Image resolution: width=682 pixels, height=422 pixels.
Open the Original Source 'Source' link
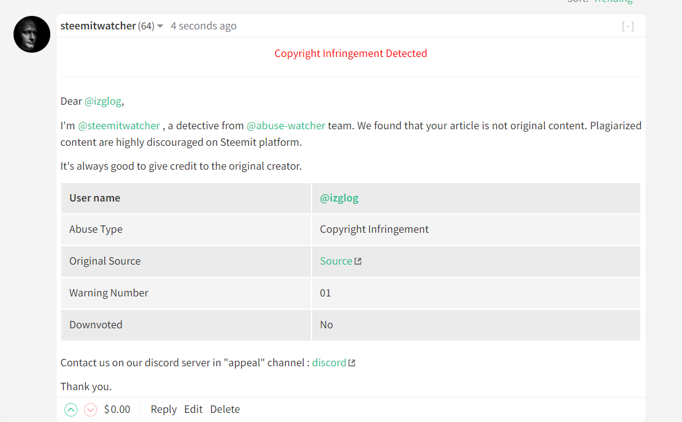[x=335, y=261]
